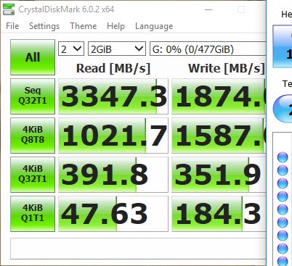The width and height of the screenshot is (292, 266).
Task: Click the CrystalDiskMark app icon in title bar
Action: point(9,9)
